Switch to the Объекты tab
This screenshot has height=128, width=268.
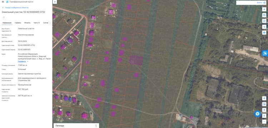(28, 23)
